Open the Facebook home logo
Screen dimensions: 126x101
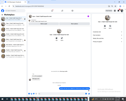coord(3,11)
